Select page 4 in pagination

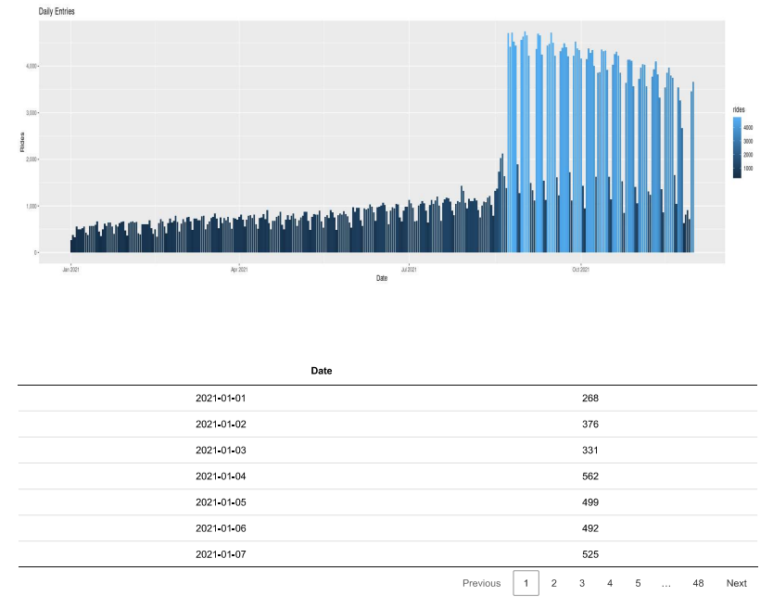[610, 583]
